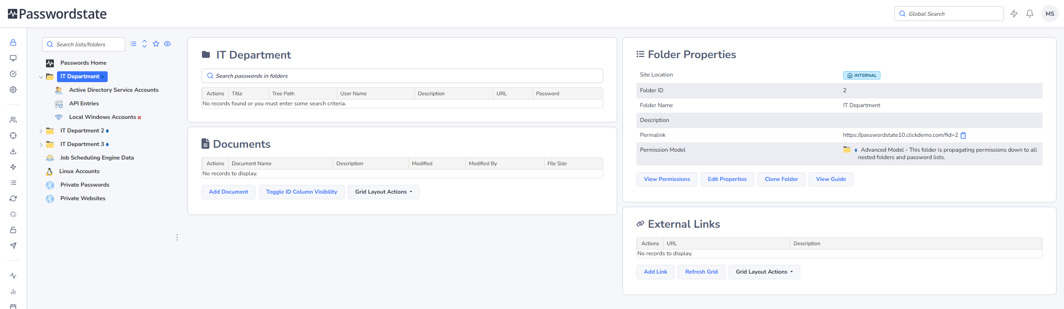Toggle expand/collapse all arrows above tree
This screenshot has height=309, width=1064.
[x=145, y=44]
